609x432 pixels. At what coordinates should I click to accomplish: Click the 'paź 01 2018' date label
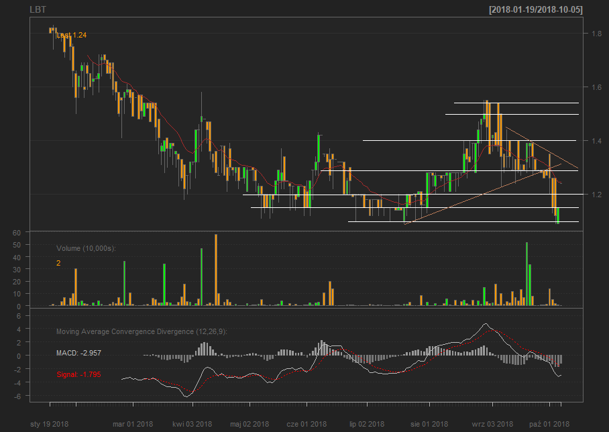549,424
